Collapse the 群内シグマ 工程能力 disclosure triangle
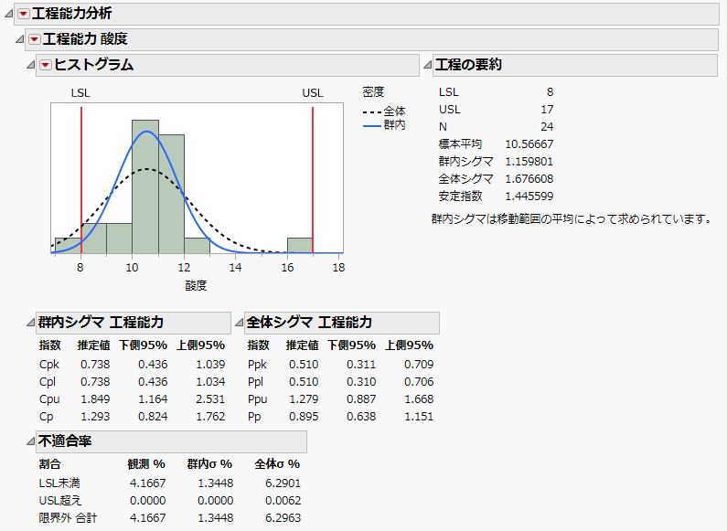Screen dimensions: 727x531 [x=30, y=323]
